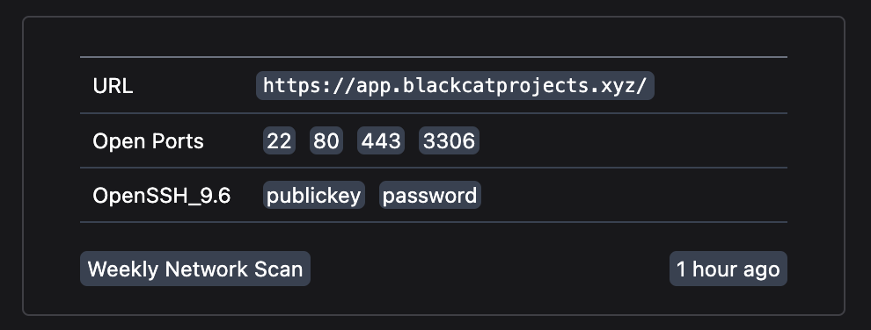Viewport: 871px width, 330px height.
Task: Click the 443 open port badge
Action: [x=380, y=140]
